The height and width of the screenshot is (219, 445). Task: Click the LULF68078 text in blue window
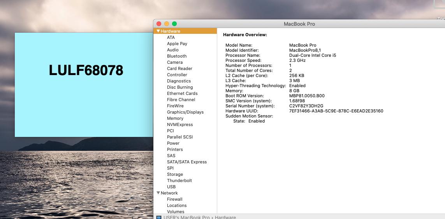tap(86, 70)
